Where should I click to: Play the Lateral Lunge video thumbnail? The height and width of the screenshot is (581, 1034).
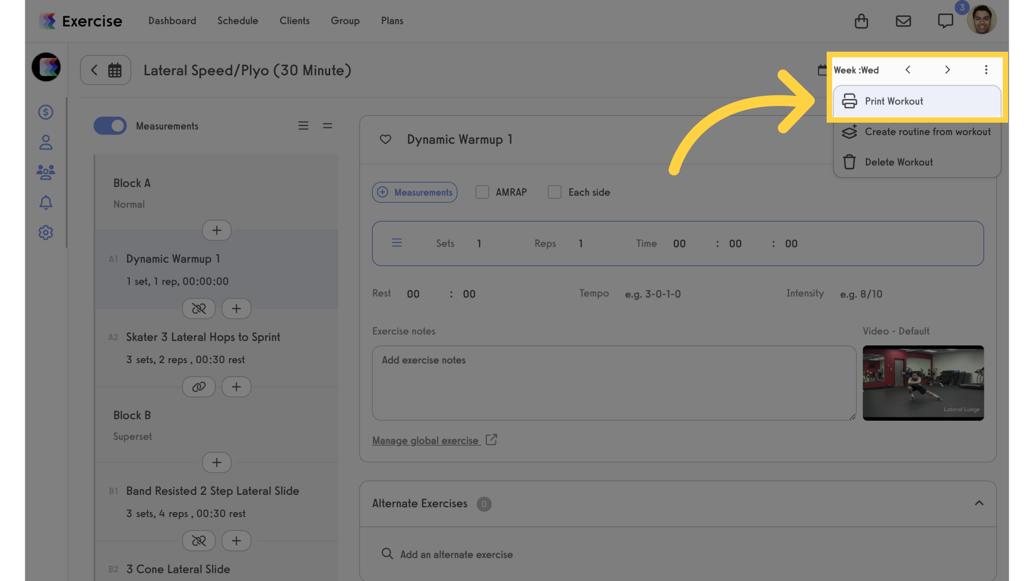tap(923, 383)
